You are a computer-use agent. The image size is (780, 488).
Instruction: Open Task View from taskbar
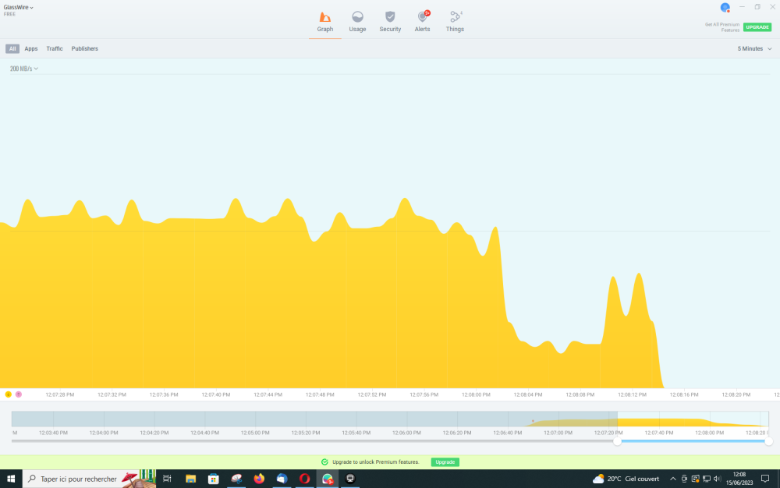coord(167,479)
